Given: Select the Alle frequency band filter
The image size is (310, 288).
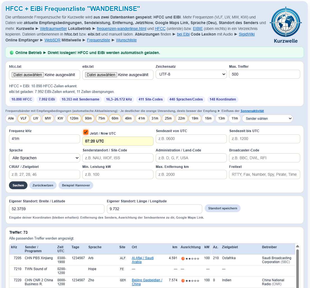Looking at the screenshot, I should pos(11,118).
